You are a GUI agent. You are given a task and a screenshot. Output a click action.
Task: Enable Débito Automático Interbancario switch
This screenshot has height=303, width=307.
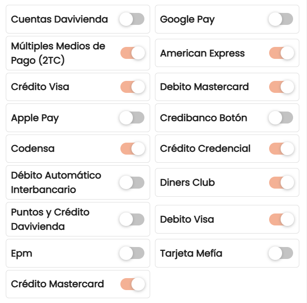point(132,182)
